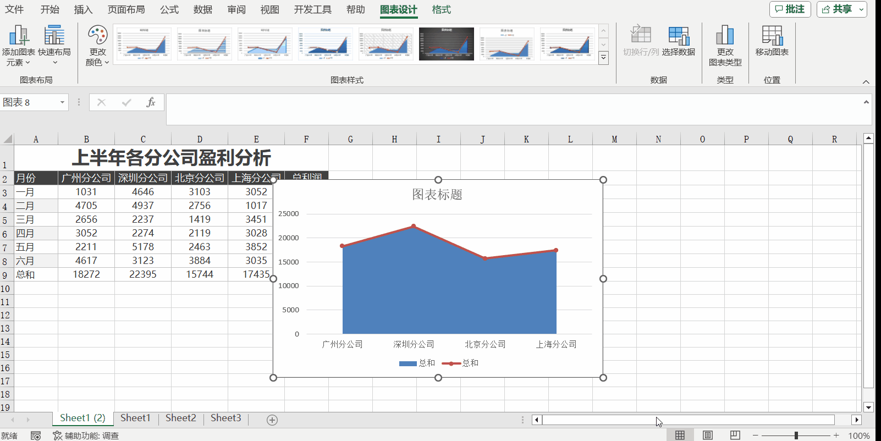Click the 批注 button
881x441 pixels.
point(790,9)
